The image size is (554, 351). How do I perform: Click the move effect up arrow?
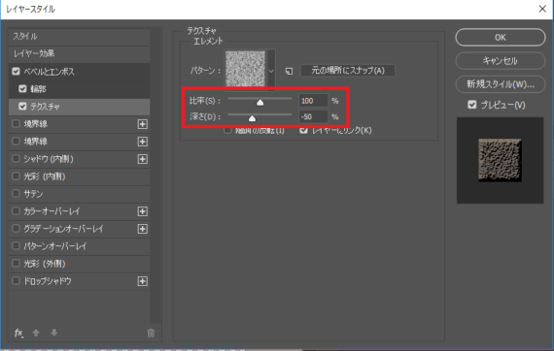(x=36, y=333)
